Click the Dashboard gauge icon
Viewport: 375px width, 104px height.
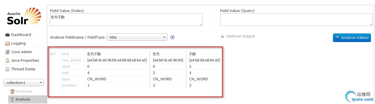tap(7, 35)
